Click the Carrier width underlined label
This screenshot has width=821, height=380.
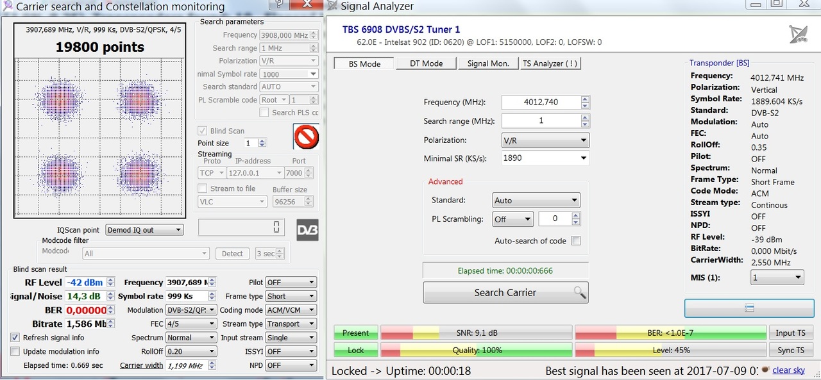(141, 365)
